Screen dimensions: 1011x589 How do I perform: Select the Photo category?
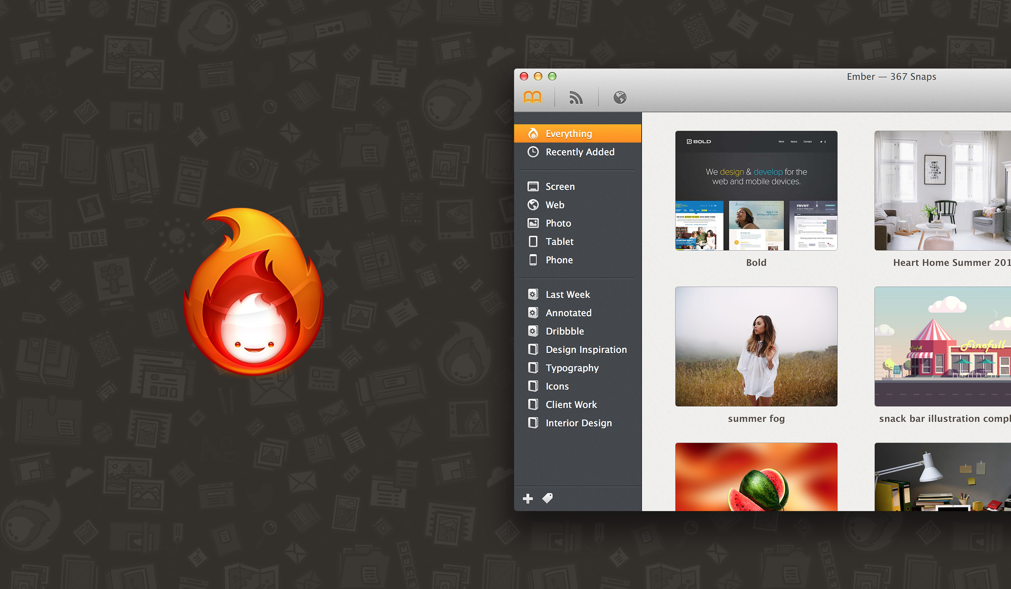click(558, 223)
